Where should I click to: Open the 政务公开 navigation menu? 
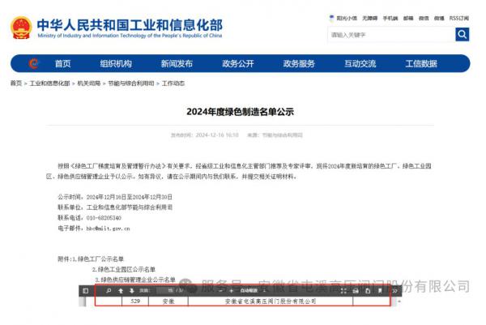238,63
